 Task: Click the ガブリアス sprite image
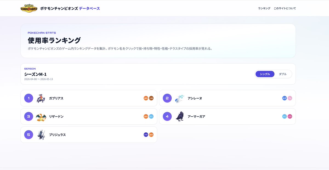point(41,98)
